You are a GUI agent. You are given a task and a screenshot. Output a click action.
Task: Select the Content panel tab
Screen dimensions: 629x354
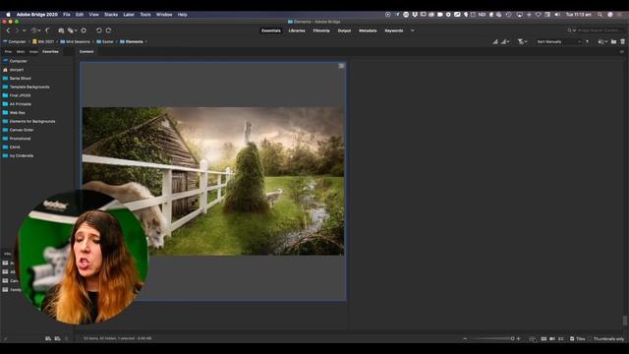86,52
